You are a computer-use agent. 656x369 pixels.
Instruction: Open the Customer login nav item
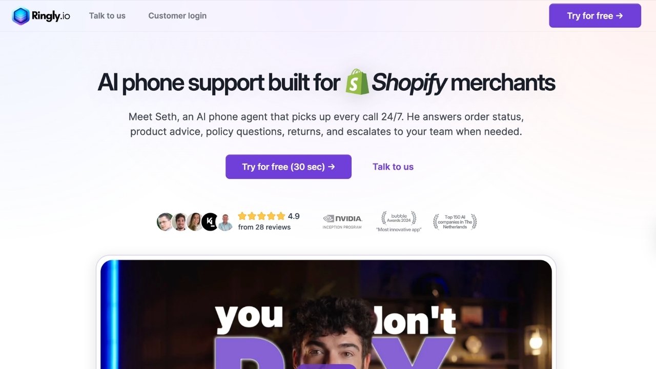(177, 16)
